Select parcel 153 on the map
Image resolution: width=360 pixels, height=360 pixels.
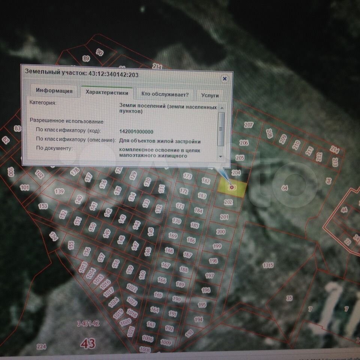point(43,206)
